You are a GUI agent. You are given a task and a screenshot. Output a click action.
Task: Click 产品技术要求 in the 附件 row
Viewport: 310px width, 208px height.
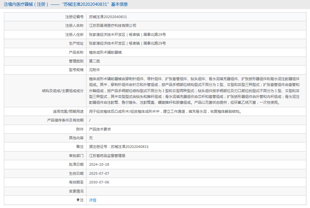tap(100, 129)
